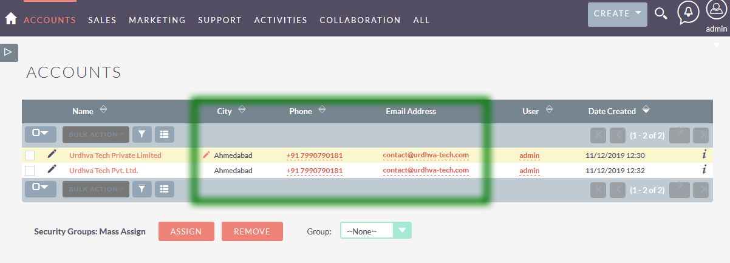Open the Marketing menu
Screen dimensions: 730x263
click(157, 20)
